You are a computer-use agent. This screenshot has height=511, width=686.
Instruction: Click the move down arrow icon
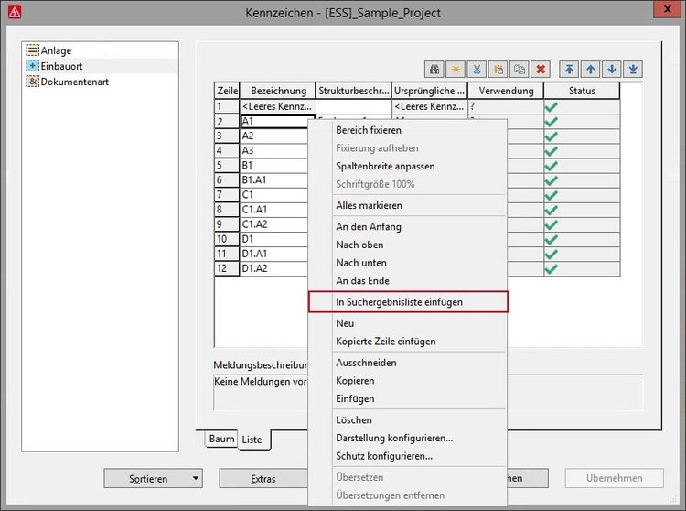coord(612,69)
